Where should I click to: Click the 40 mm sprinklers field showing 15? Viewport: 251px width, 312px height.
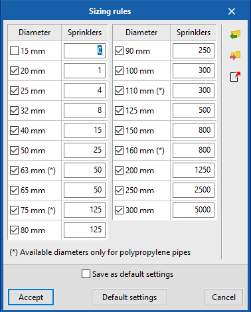(84, 130)
